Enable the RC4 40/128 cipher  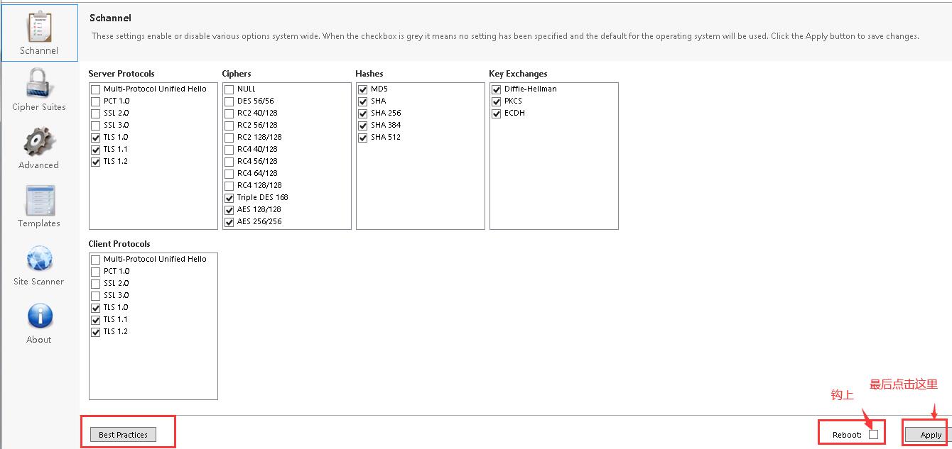tap(229, 150)
